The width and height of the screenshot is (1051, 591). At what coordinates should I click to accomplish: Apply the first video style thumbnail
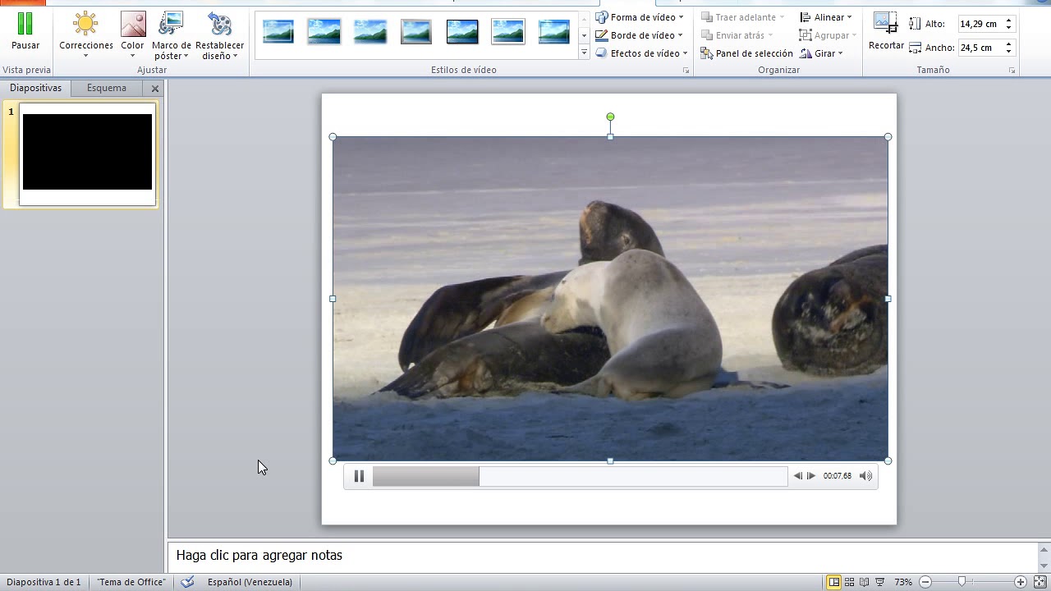[x=278, y=32]
